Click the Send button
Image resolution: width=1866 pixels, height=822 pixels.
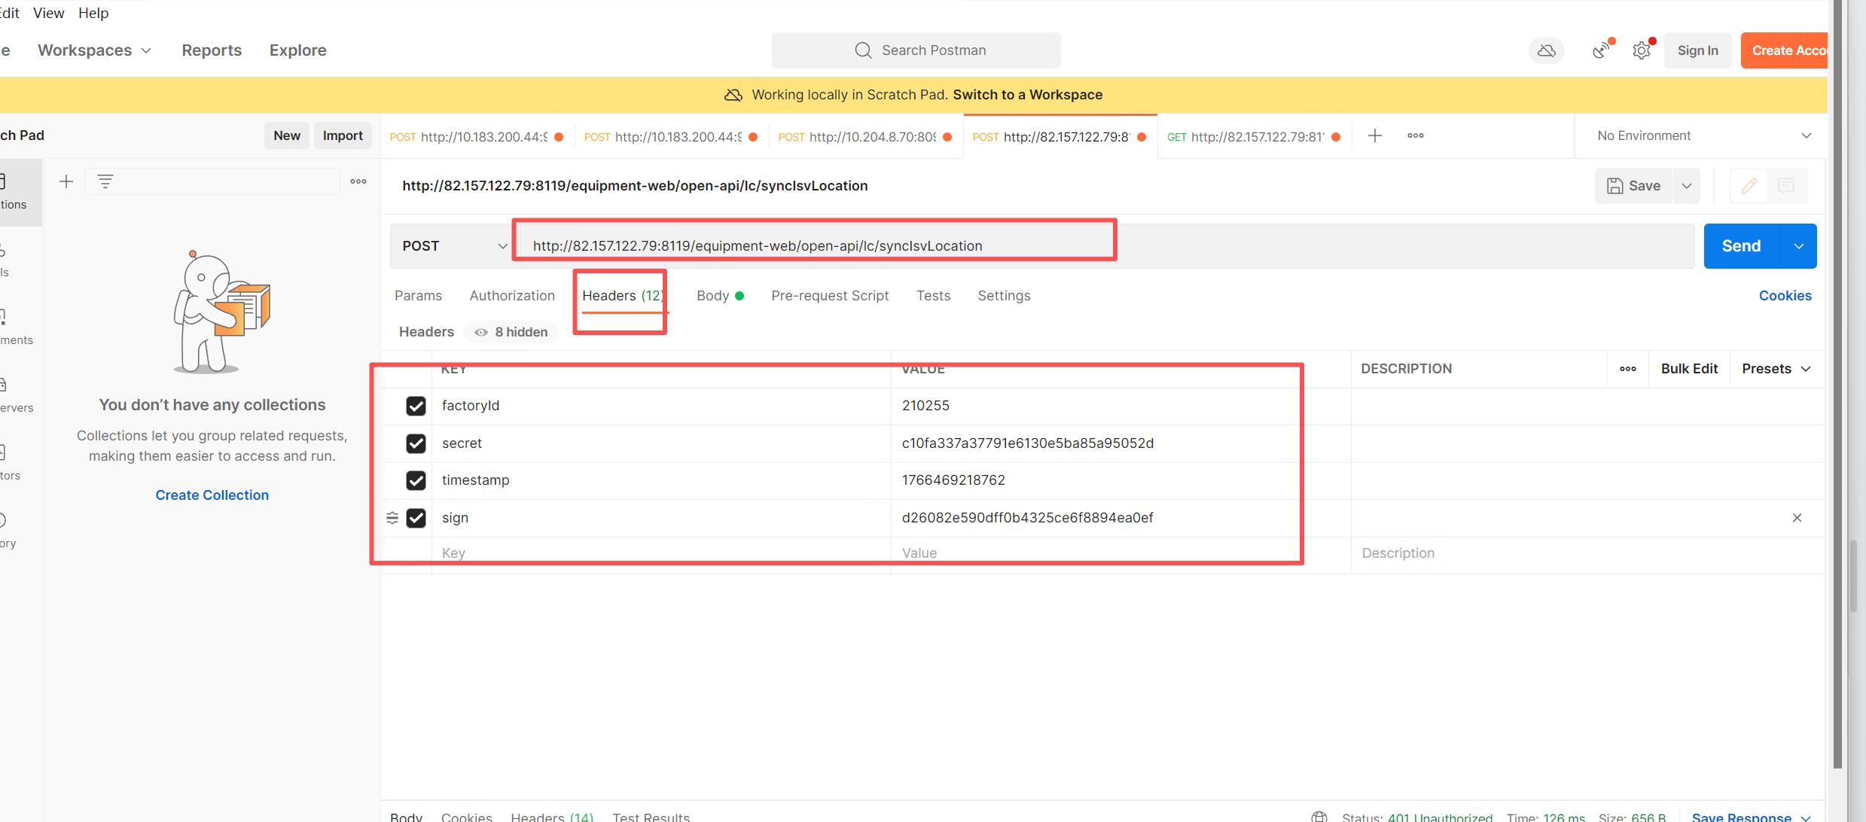(1742, 246)
